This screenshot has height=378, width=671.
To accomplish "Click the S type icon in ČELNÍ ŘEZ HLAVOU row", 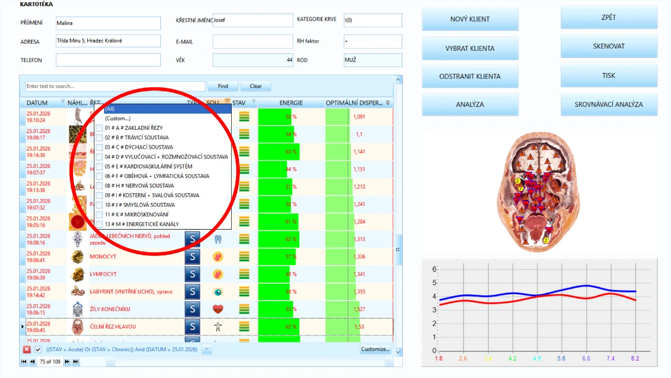I will 192,327.
